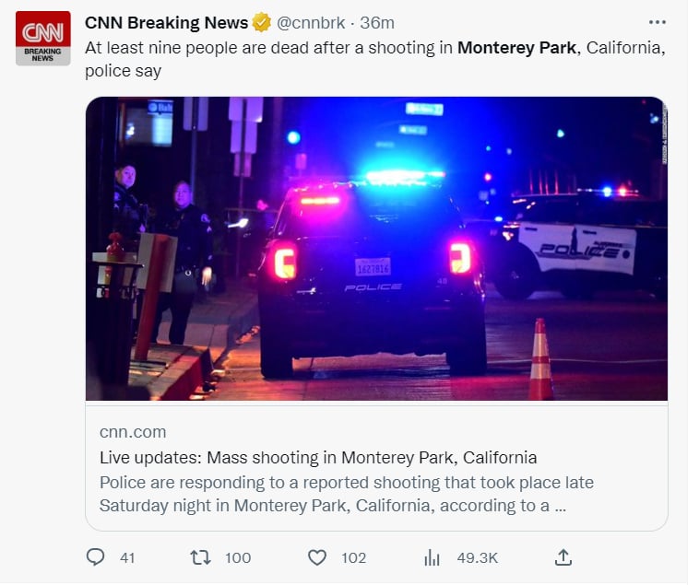
Task: Click the gold verified badge
Action: (x=262, y=23)
